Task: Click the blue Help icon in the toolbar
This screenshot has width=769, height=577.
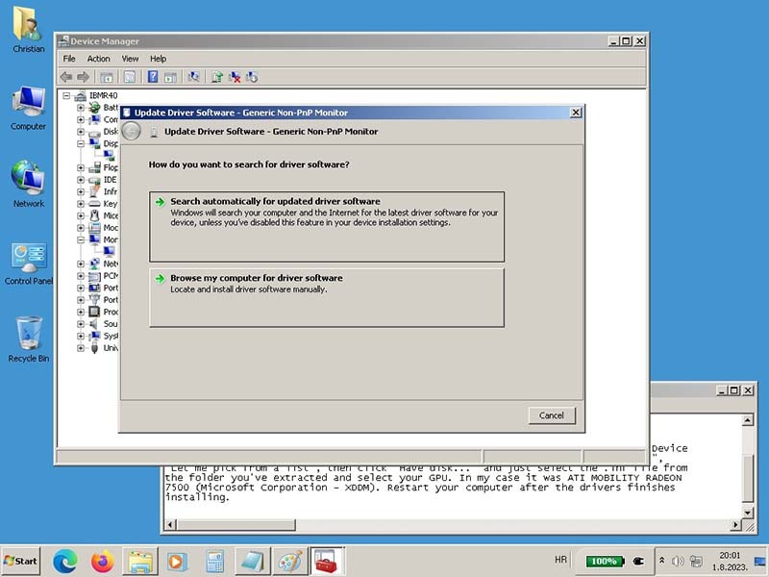Action: tap(152, 77)
